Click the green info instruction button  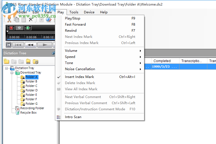[28, 28]
